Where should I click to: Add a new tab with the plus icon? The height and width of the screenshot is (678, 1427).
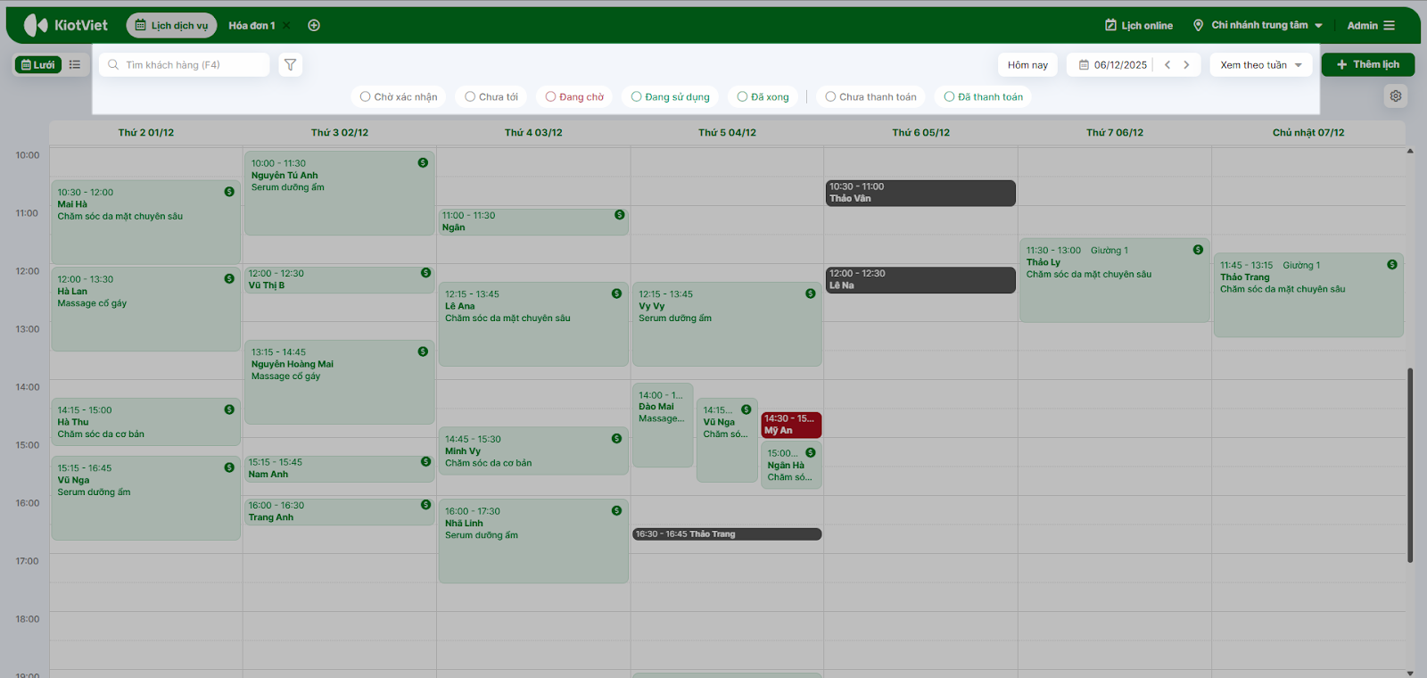point(314,25)
